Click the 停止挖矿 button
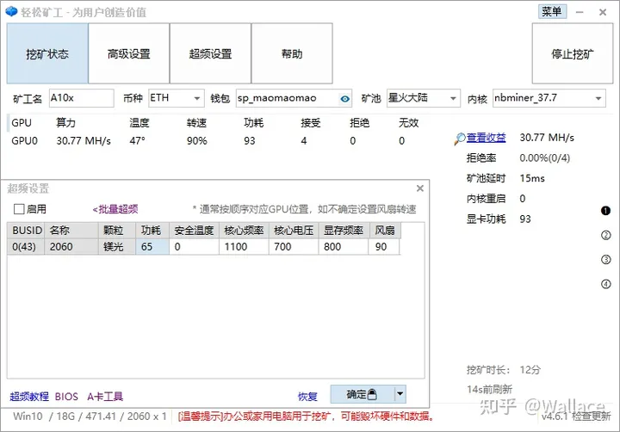 click(572, 53)
